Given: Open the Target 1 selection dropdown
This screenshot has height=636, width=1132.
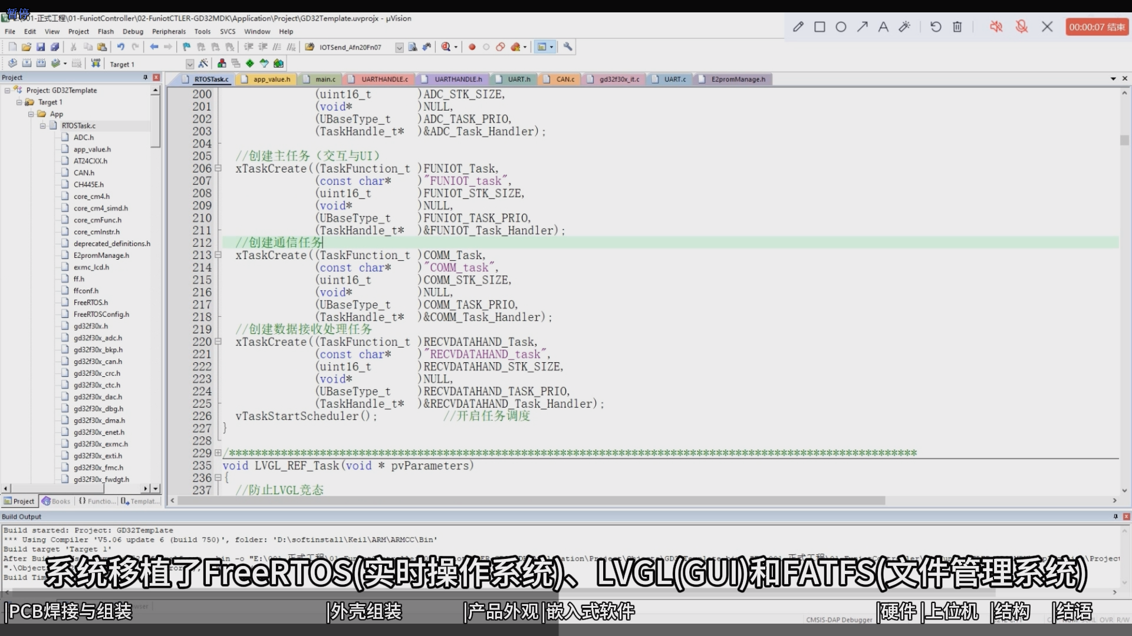Looking at the screenshot, I should coord(190,64).
